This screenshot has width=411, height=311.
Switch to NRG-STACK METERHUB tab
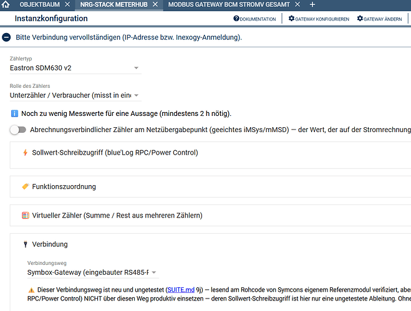click(114, 4)
